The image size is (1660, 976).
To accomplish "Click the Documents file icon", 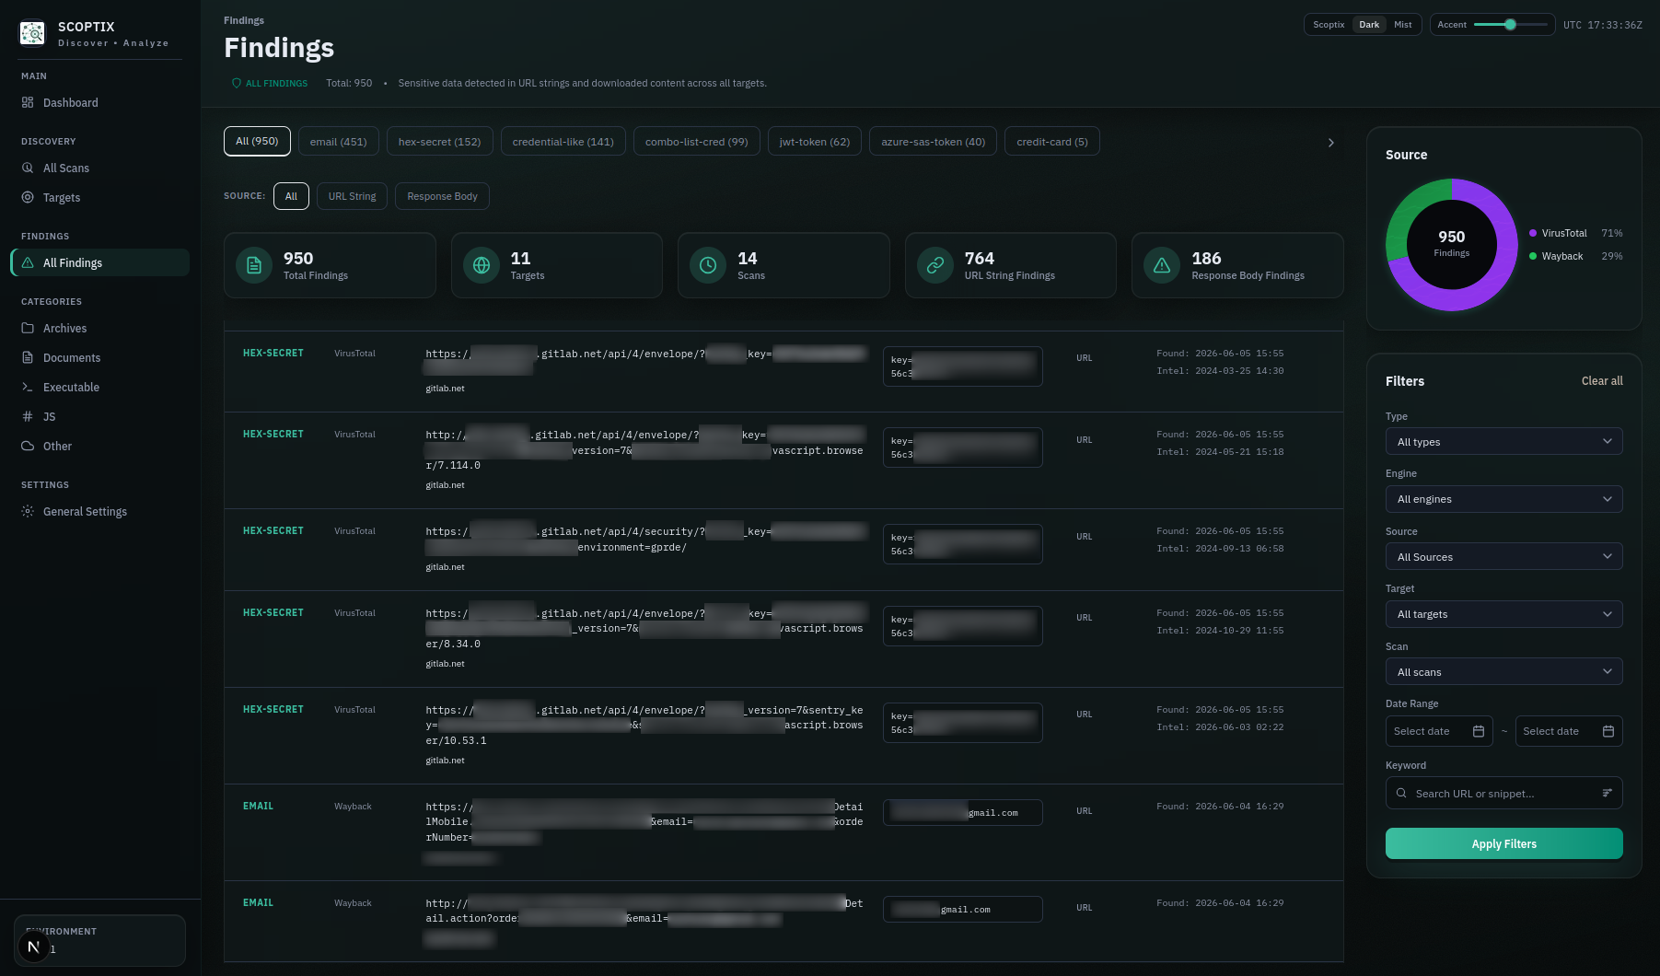I will point(28,357).
